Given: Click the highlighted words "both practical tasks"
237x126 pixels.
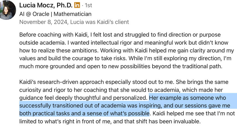Looking at the screenshot, I should point(45,114).
